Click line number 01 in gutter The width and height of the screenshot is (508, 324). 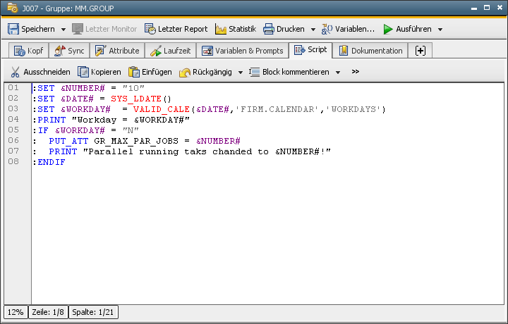[13, 87]
